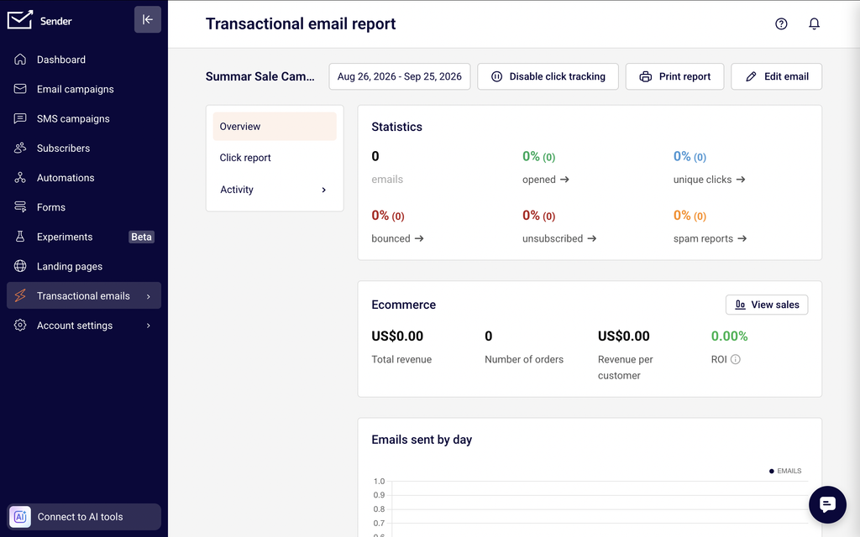Click the printer icon on Print report

click(x=646, y=76)
